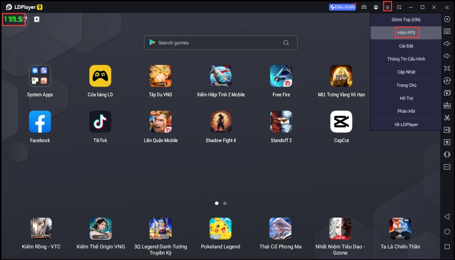This screenshot has width=455, height=260.
Task: Click the volume down icon
Action: click(x=447, y=56)
